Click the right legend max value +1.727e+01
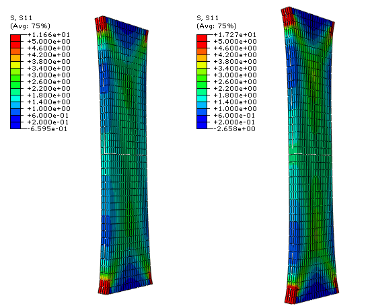 click(x=235, y=35)
